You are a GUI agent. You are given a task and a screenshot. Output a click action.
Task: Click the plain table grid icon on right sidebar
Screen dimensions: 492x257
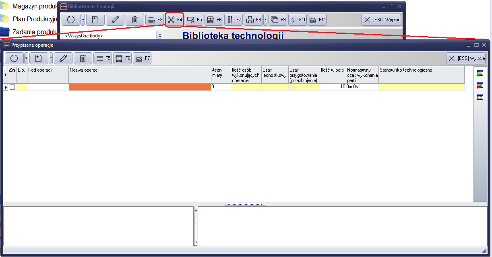tap(480, 97)
